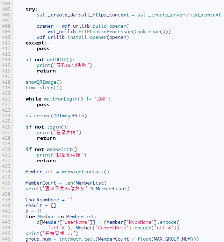Click 'len(MemberList)' on line 436
Image resolution: width=224 pixels, height=242 pixels.
coord(86,183)
